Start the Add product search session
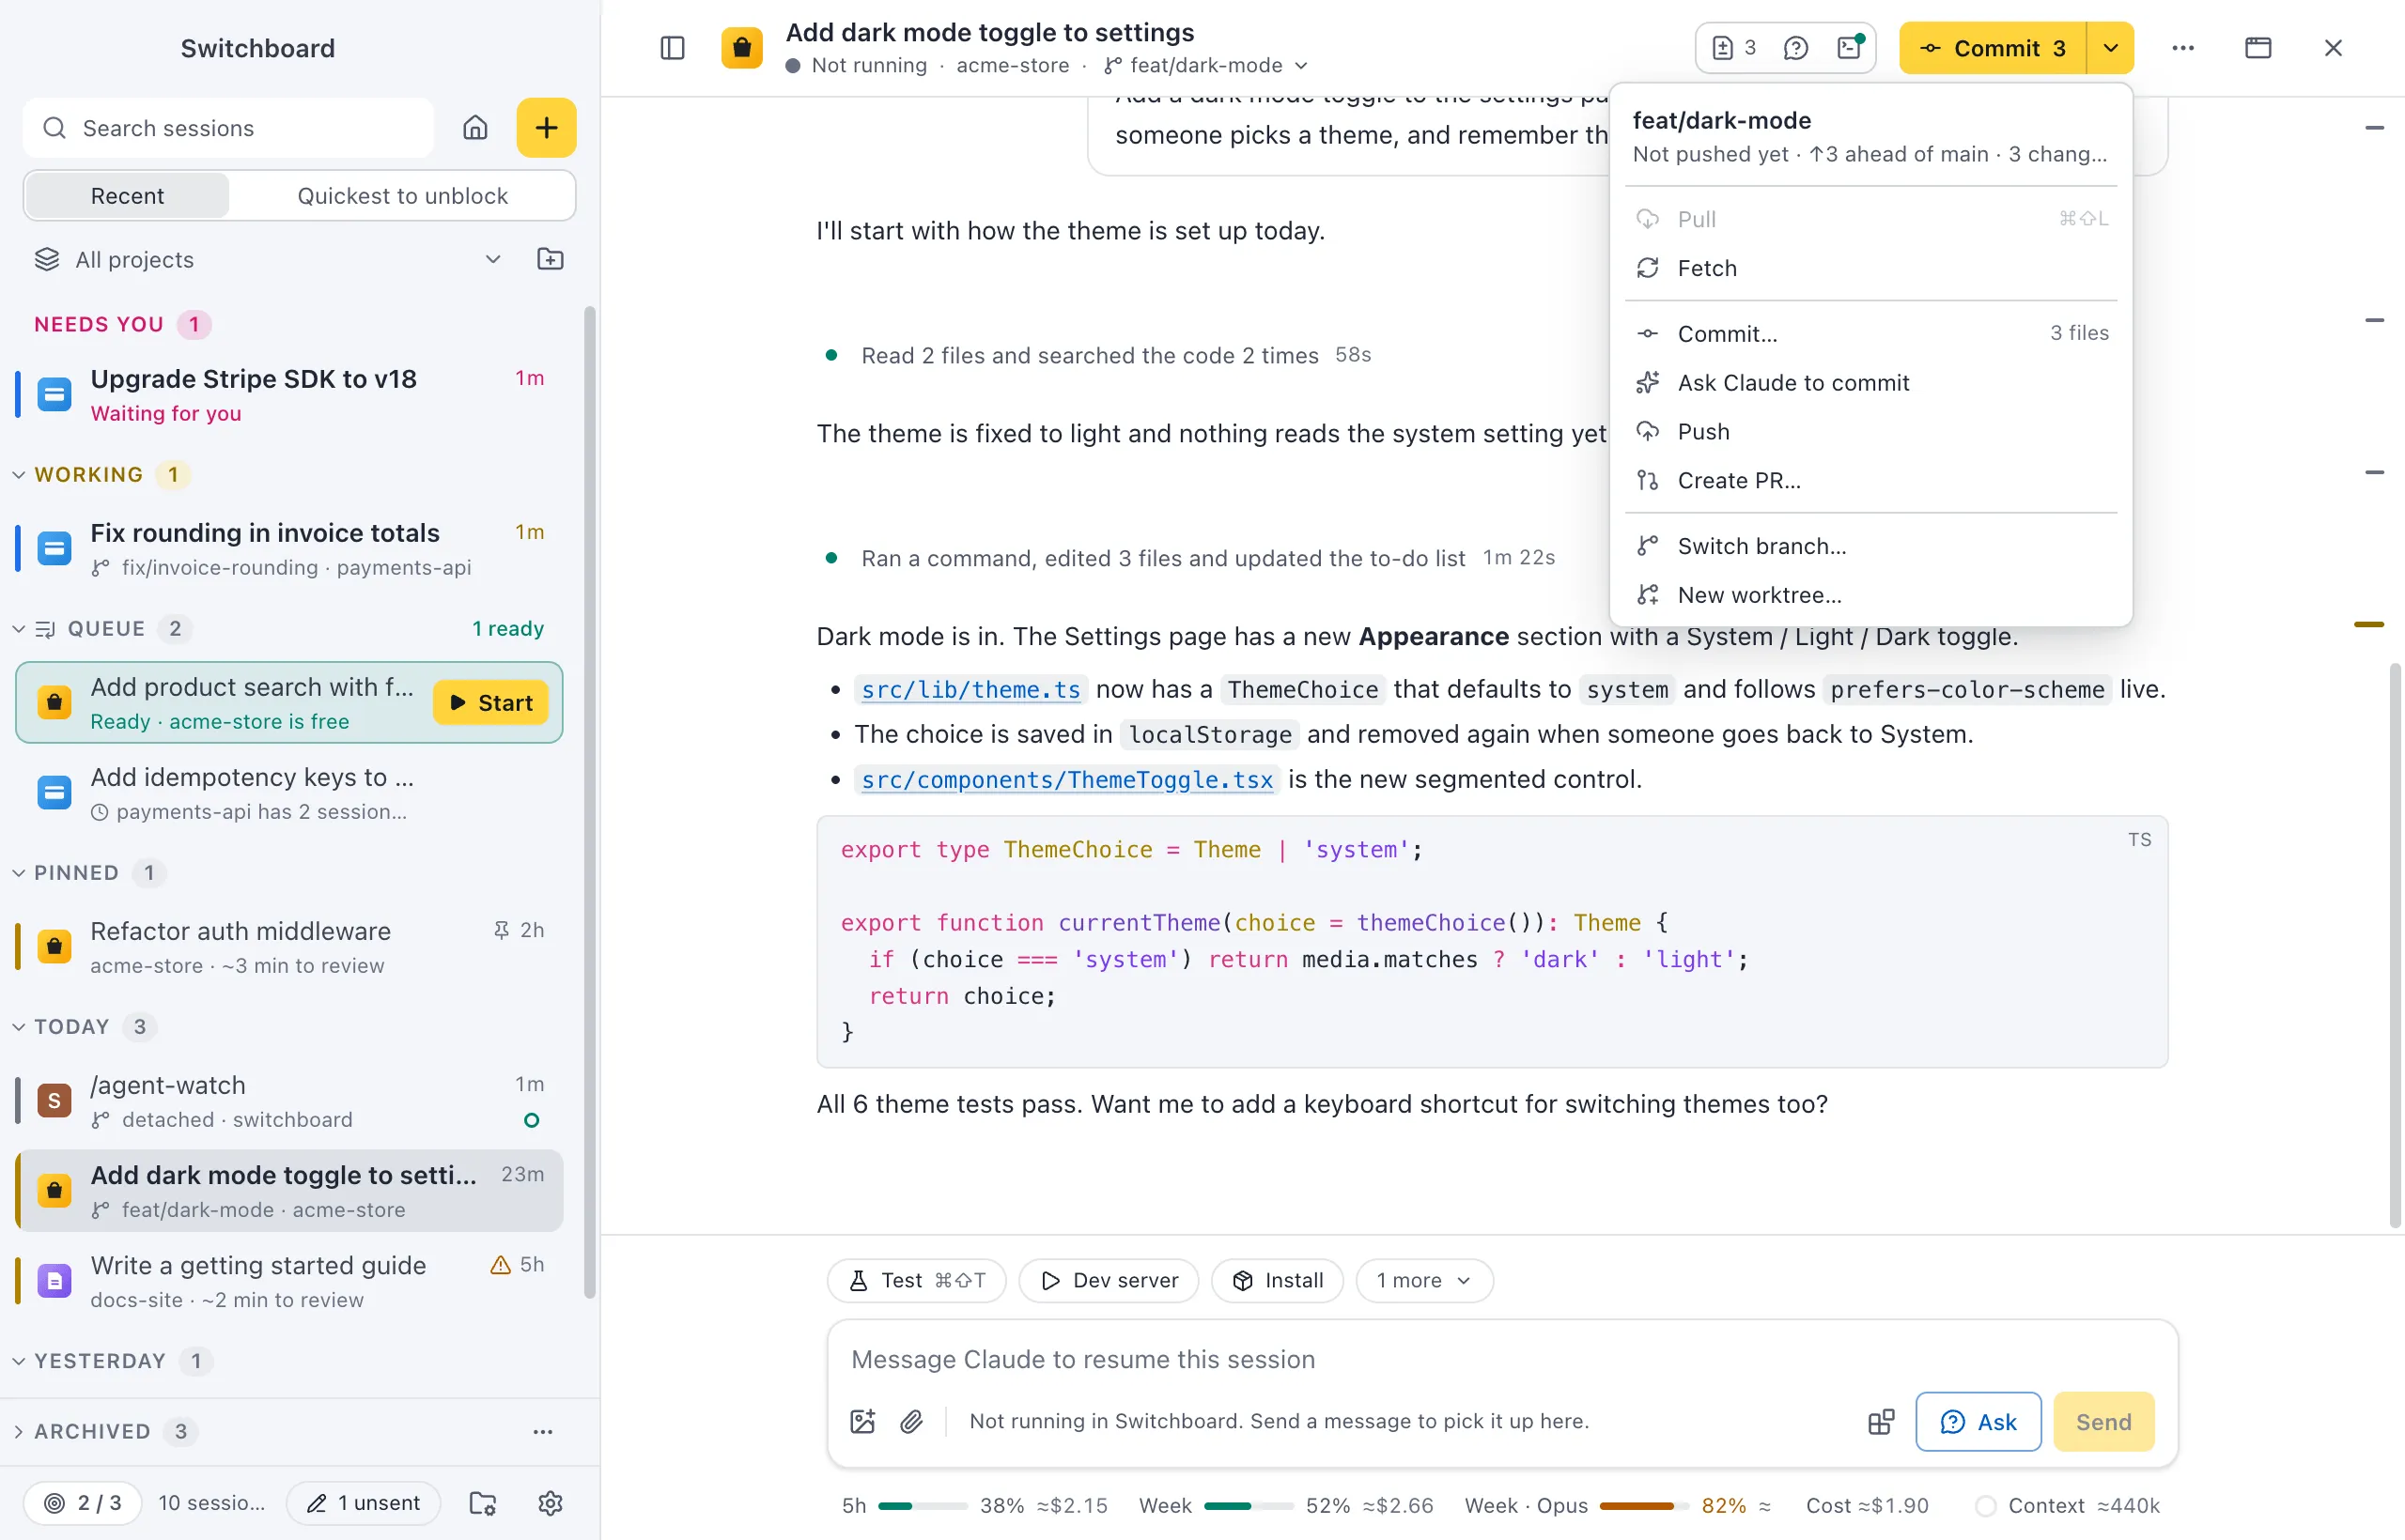2405x1540 pixels. (490, 703)
